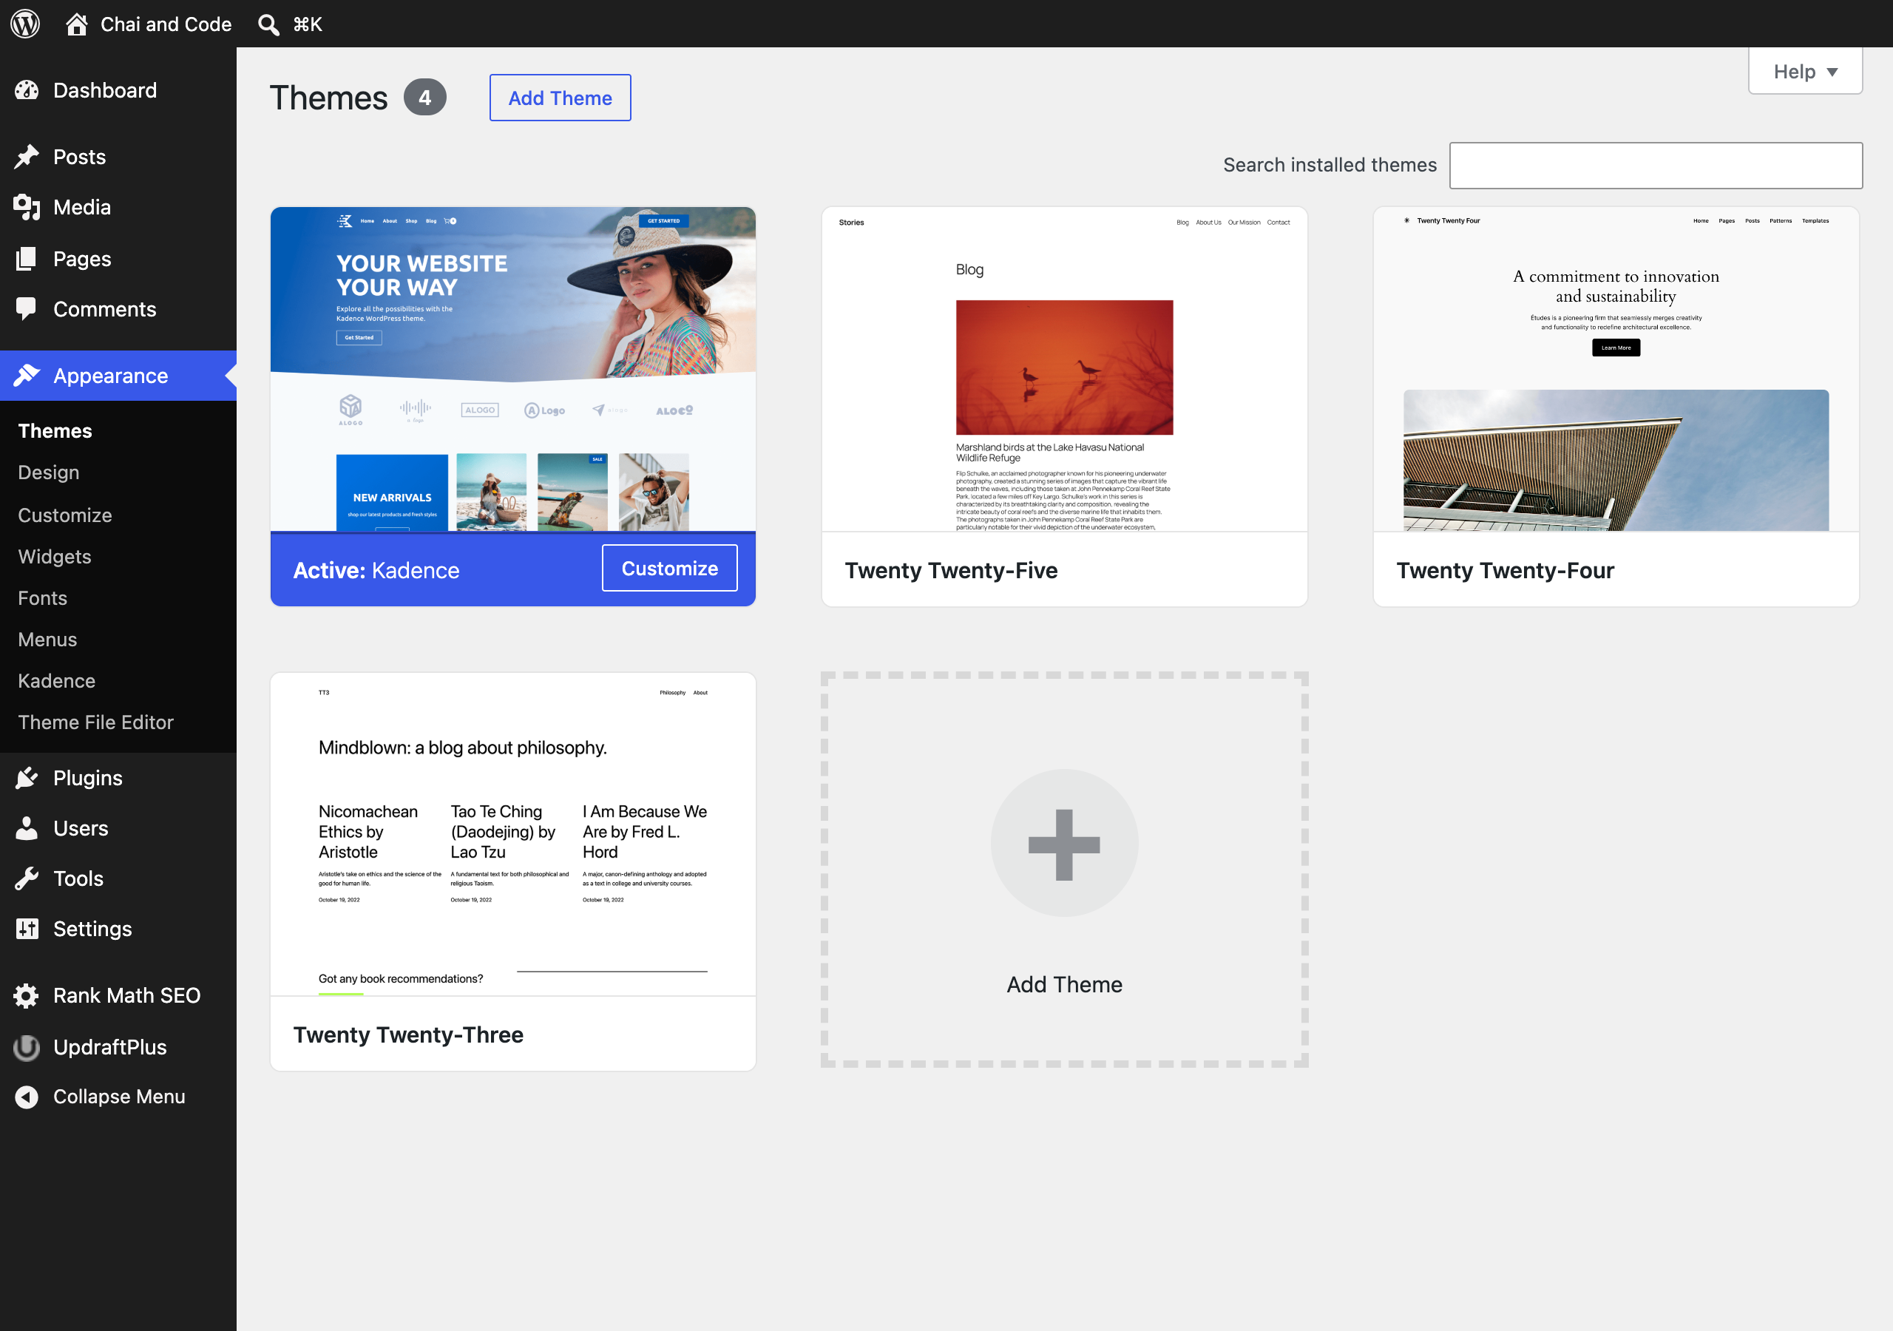Open the Widgets submenu item
Screen dimensions: 1893x1331
[55, 556]
